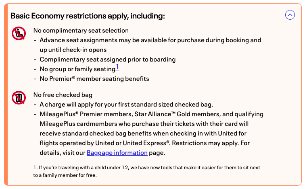The height and width of the screenshot is (189, 307).
Task: Click the 'No group or family seating' text
Action: (x=77, y=69)
